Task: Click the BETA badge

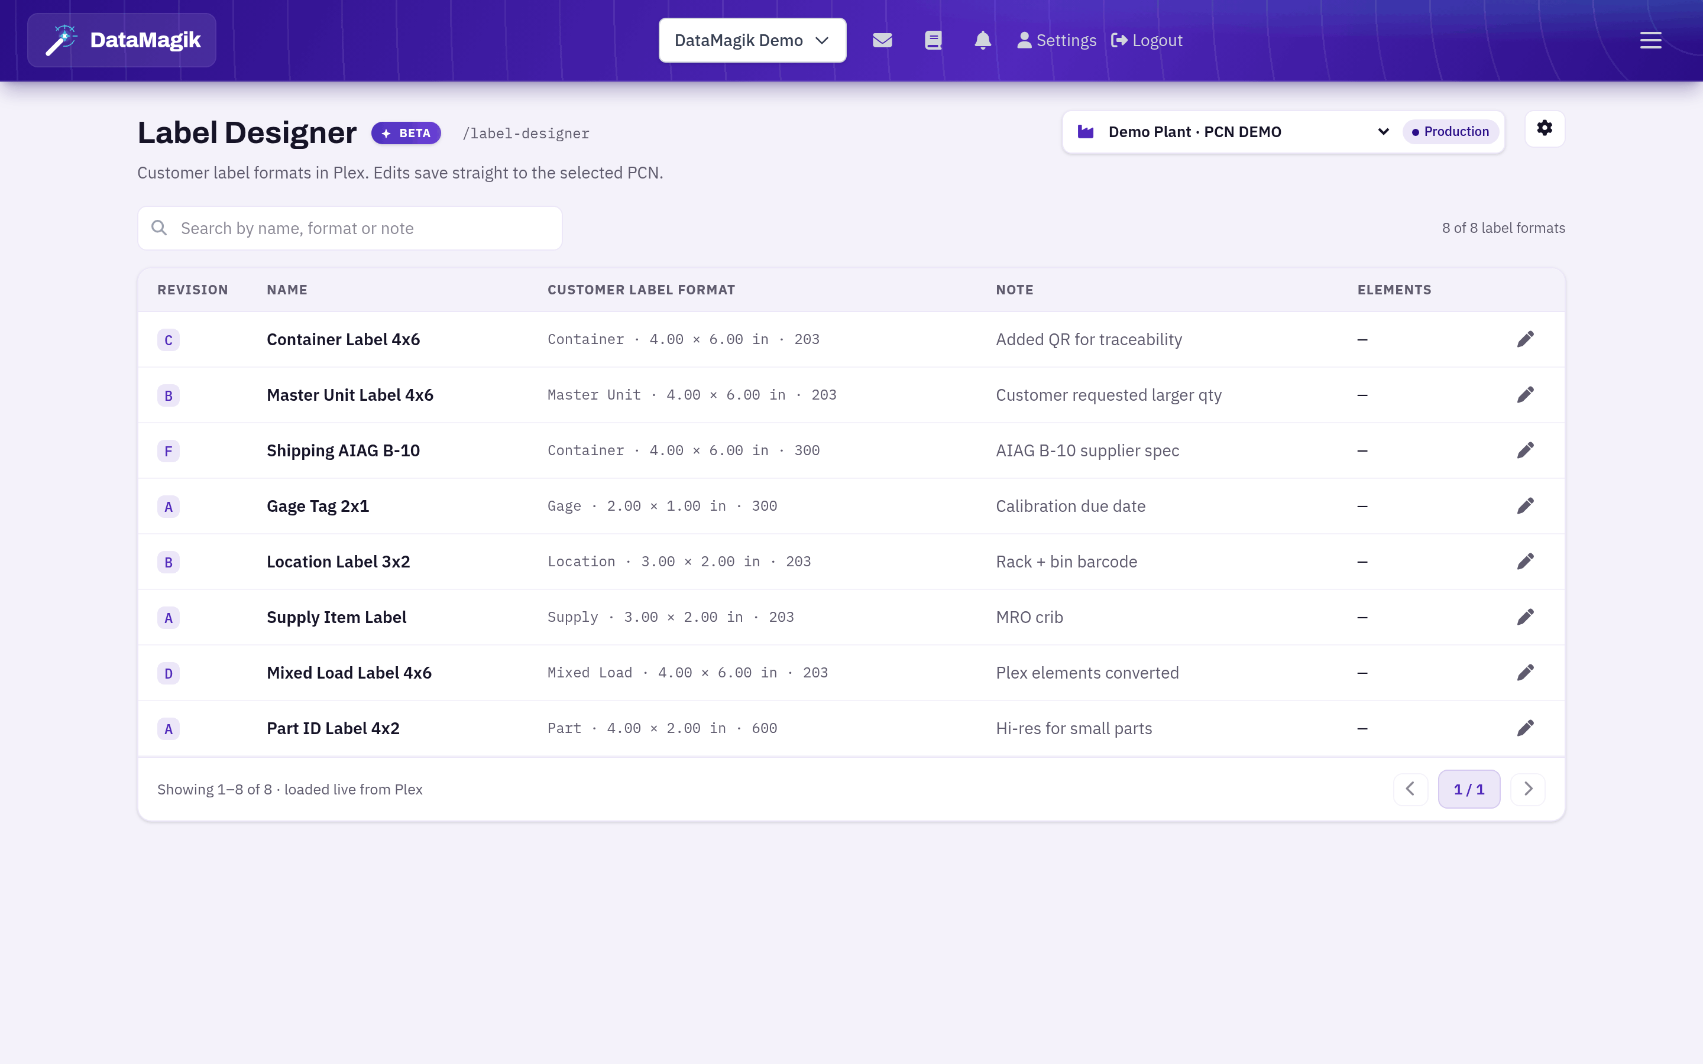Action: click(406, 133)
